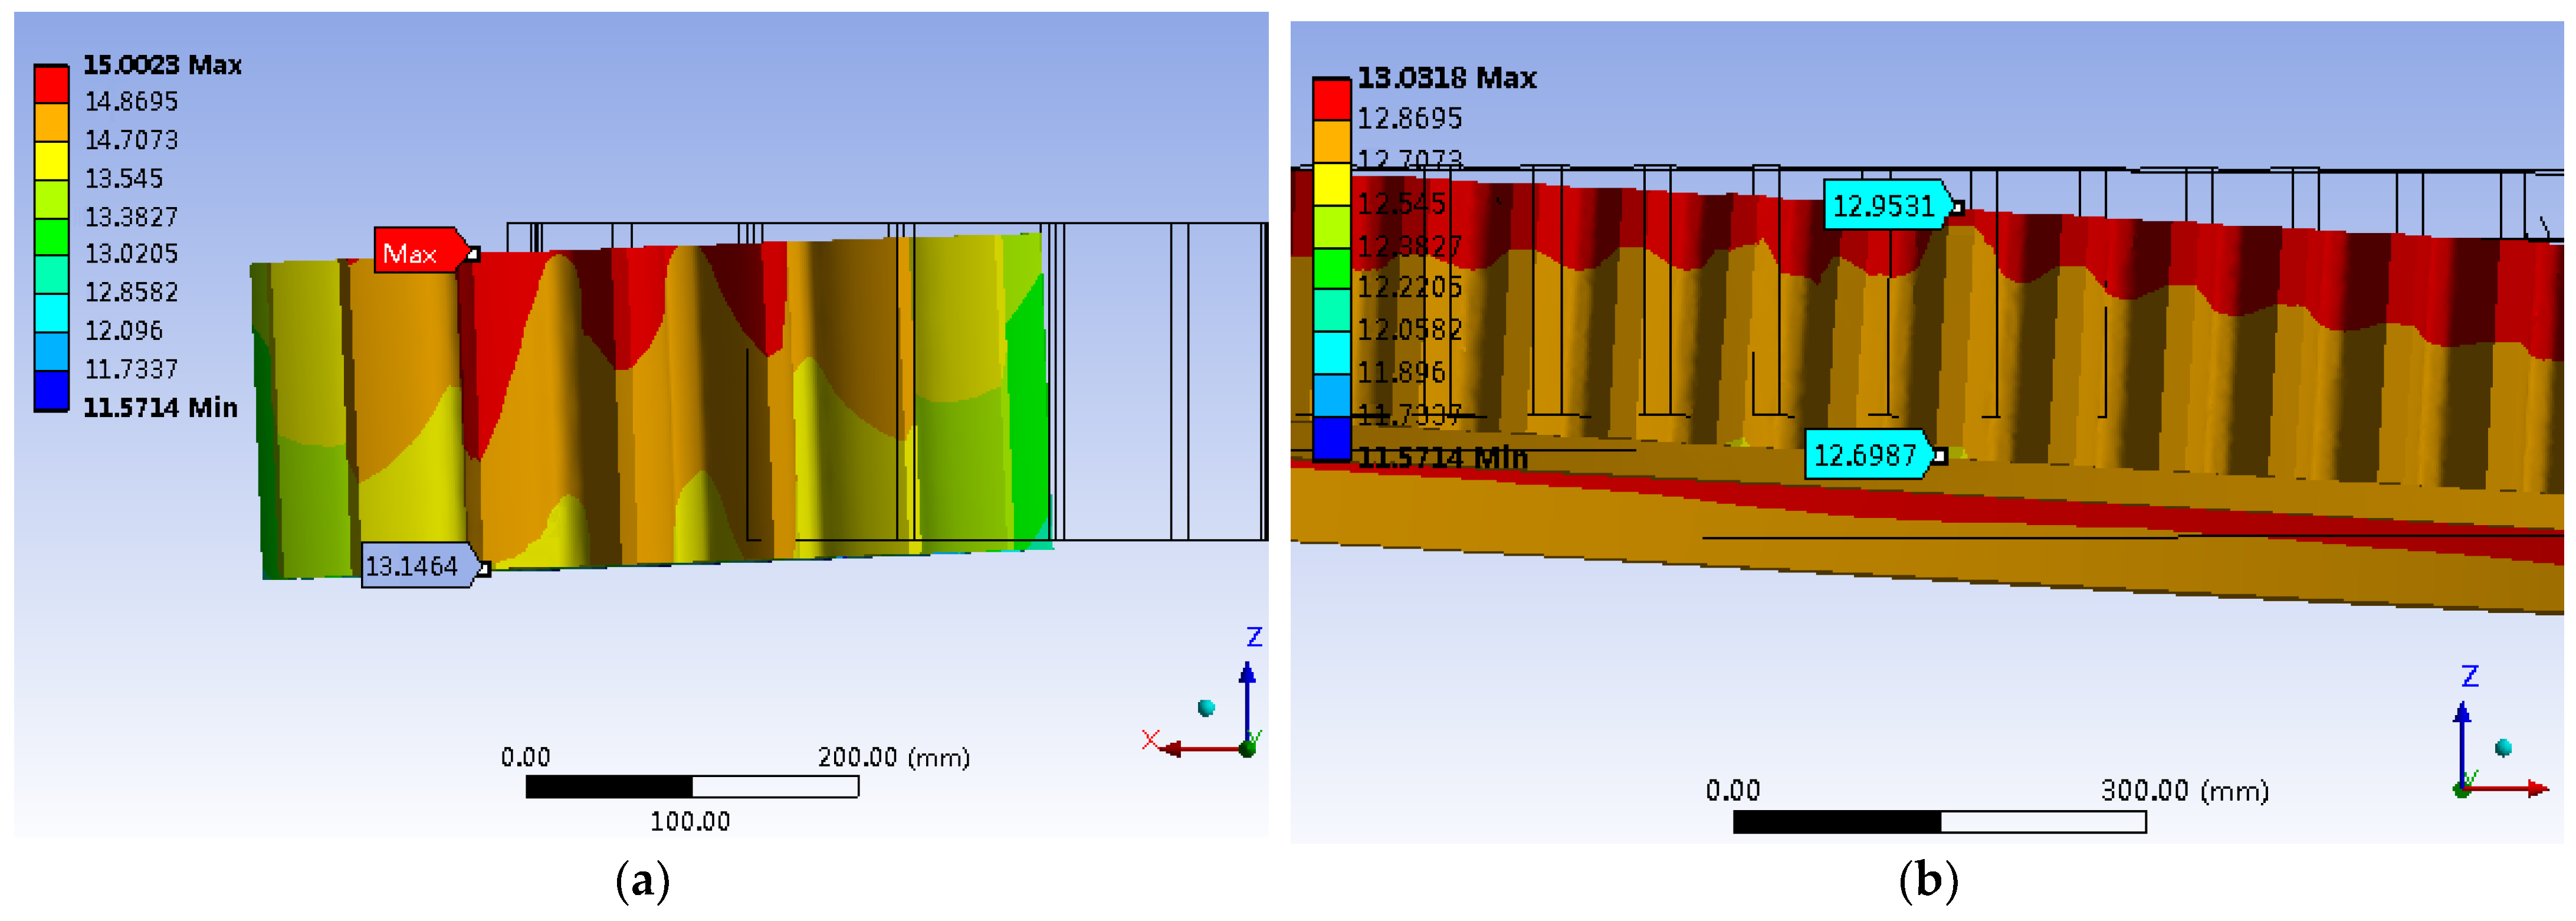This screenshot has width=2576, height=921.
Task: Click the 13.0318 Max legend value
Action: coord(1446,78)
